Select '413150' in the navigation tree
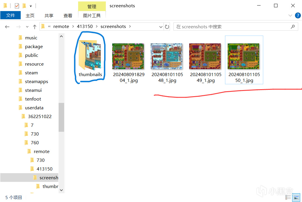Image resolution: width=302 pixels, height=202 pixels. [x=45, y=169]
